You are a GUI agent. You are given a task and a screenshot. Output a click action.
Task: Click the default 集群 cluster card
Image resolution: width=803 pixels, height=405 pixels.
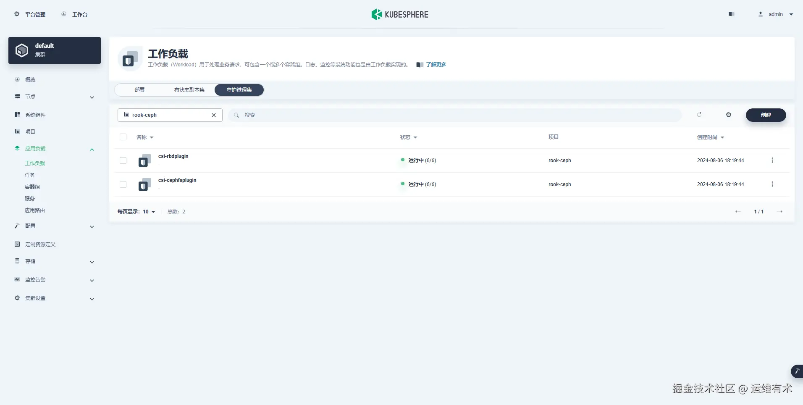click(55, 50)
